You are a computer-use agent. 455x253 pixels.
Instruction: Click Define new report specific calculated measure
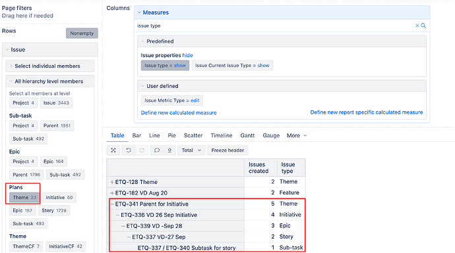[367, 112]
